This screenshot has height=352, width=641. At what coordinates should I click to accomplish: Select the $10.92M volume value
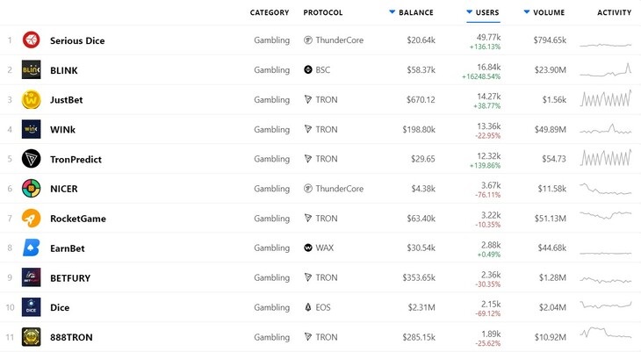point(551,337)
